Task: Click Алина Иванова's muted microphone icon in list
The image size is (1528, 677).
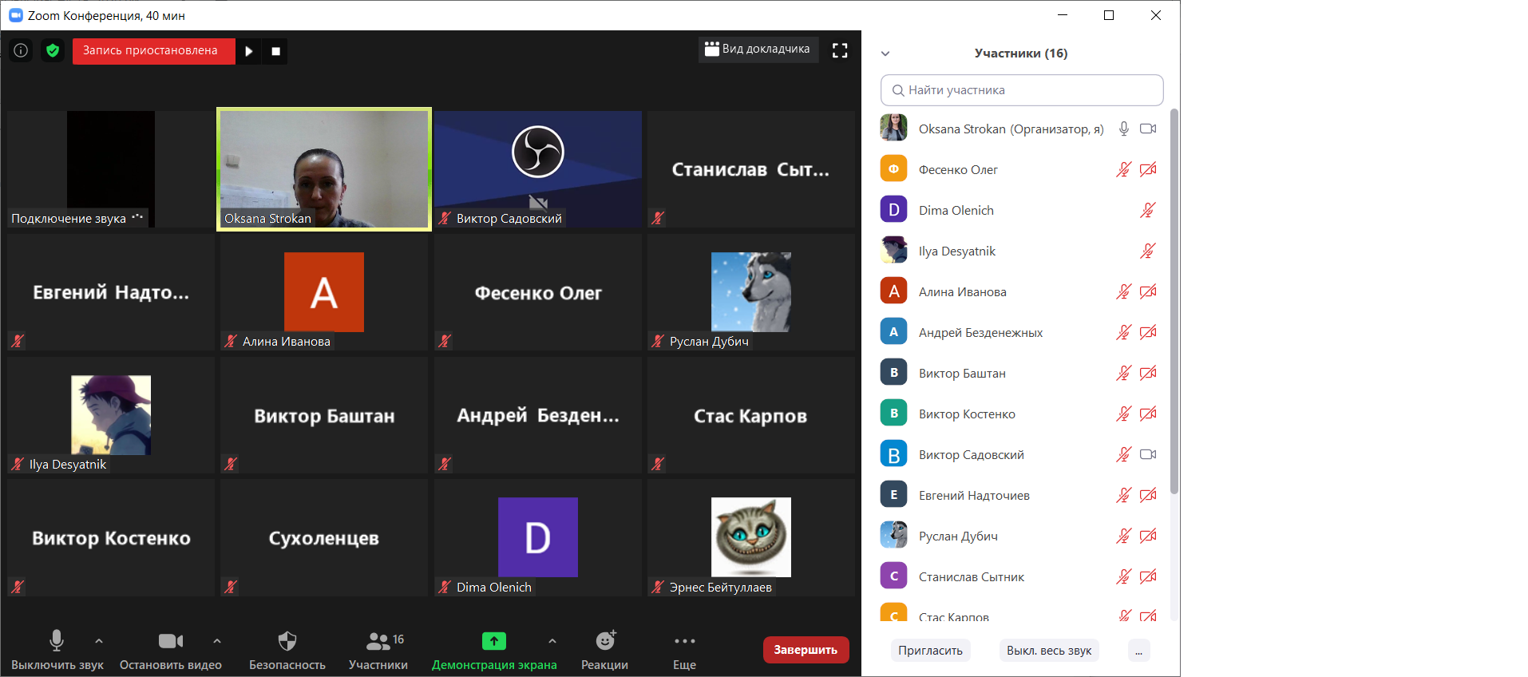Action: tap(1124, 291)
